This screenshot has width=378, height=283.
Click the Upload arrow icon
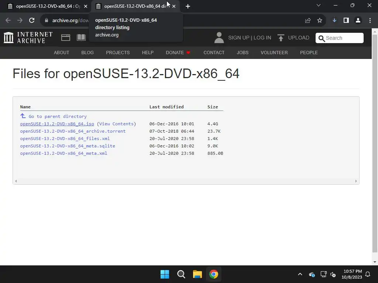click(x=281, y=38)
